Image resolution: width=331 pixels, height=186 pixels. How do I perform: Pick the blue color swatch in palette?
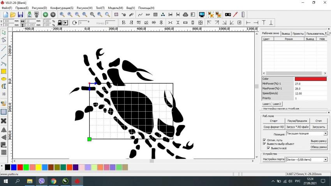click(14, 167)
